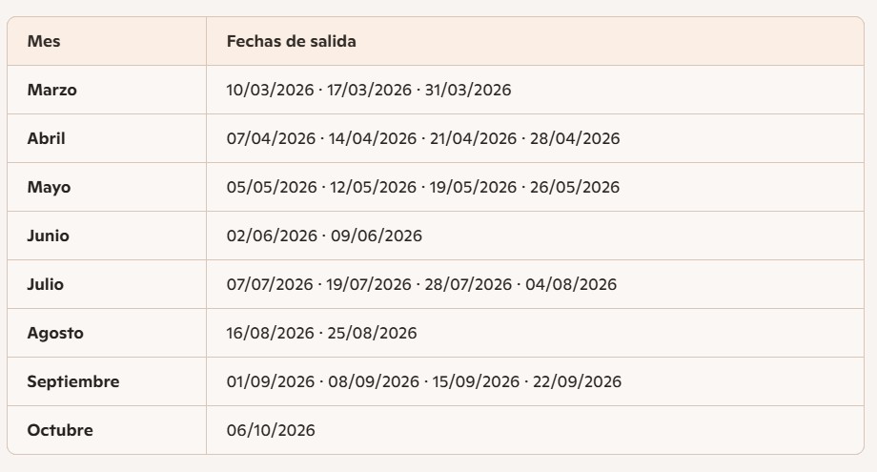Select the 06/10/2026 departure date
This screenshot has height=472, width=877.
coord(271,430)
